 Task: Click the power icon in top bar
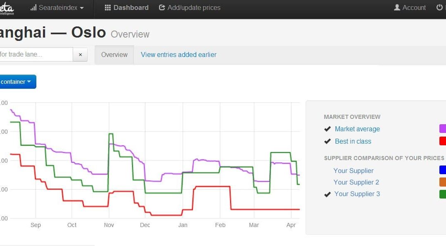439,7
